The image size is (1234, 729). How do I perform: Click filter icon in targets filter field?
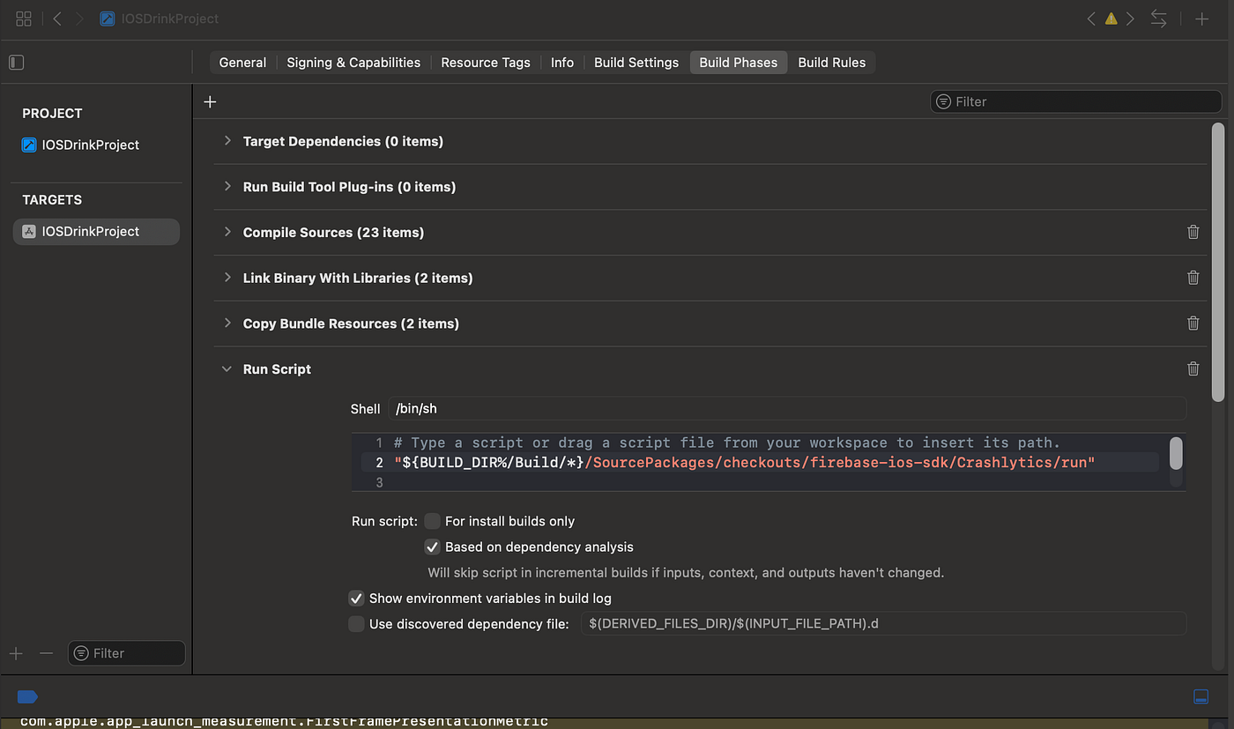(82, 653)
